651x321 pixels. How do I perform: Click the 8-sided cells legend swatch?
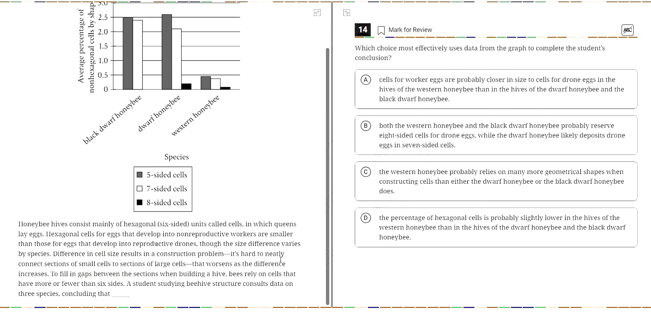(140, 202)
